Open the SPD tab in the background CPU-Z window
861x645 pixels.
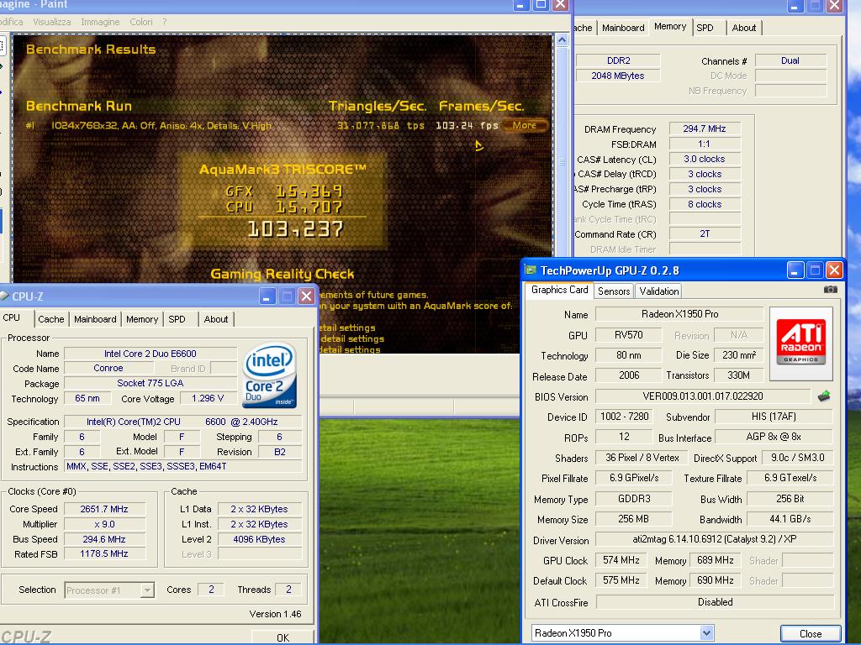(x=705, y=28)
